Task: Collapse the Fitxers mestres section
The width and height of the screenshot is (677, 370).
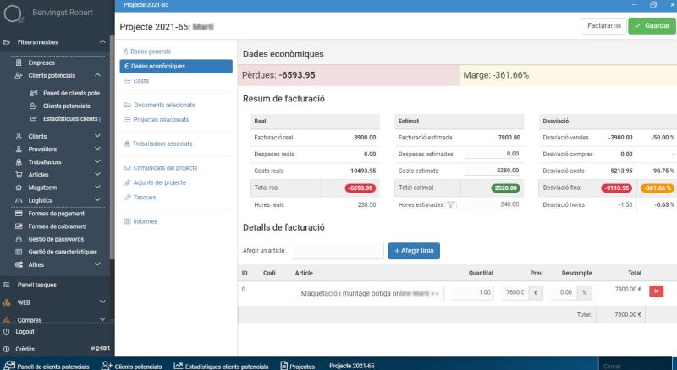Action: [102, 42]
